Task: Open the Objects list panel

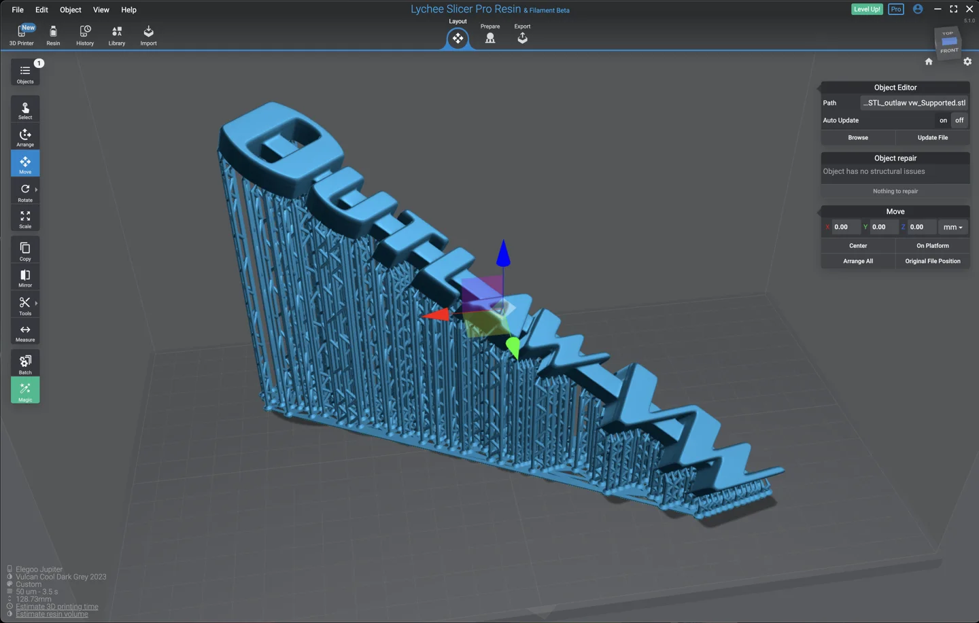Action: pos(25,73)
